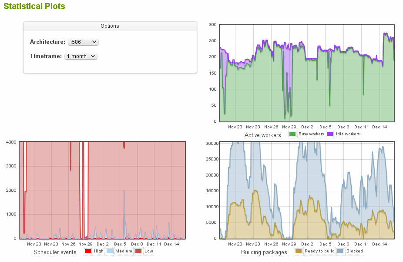Click the Idle workers purple swatch
403x262 pixels.
click(330, 134)
